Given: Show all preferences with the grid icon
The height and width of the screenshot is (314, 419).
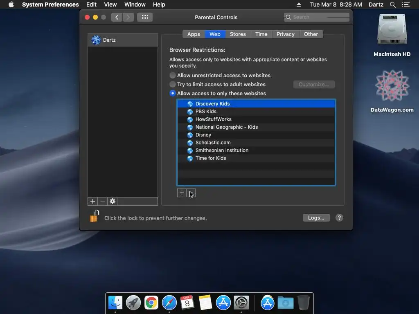Looking at the screenshot, I should [145, 17].
